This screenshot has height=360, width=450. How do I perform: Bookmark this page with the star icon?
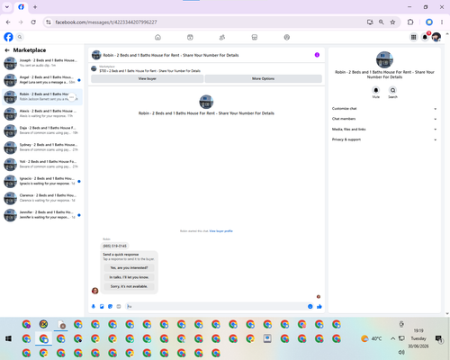pyautogui.click(x=392, y=22)
